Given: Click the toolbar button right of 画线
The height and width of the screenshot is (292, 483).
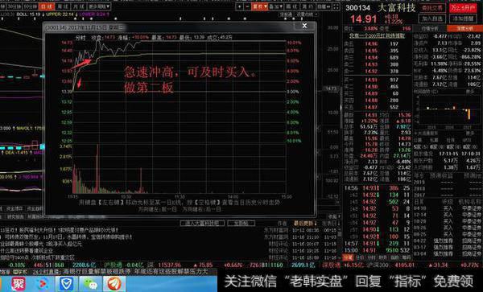Looking at the screenshot, I should click(x=308, y=6).
